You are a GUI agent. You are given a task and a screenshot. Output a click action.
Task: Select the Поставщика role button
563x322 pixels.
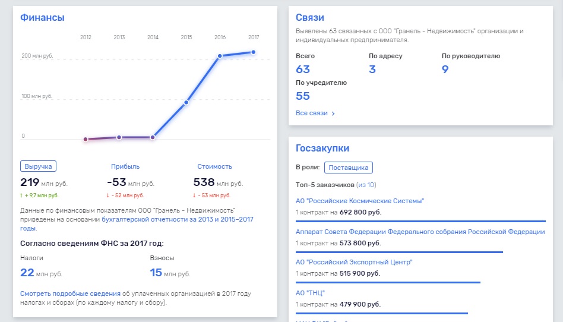(348, 168)
